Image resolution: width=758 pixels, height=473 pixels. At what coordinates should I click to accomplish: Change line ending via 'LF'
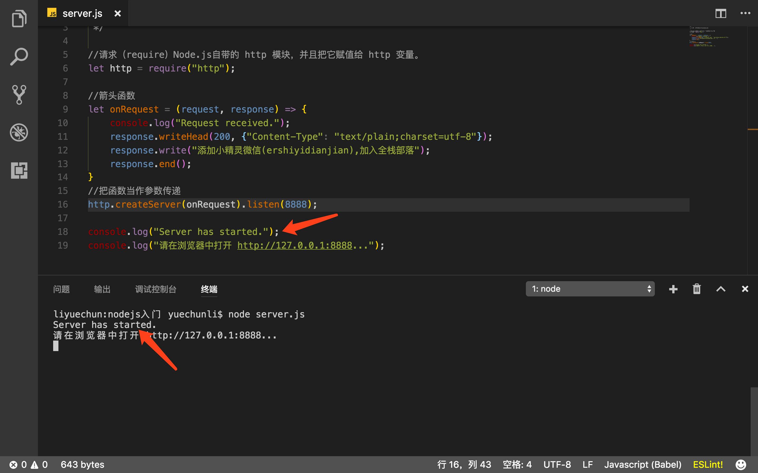point(588,465)
